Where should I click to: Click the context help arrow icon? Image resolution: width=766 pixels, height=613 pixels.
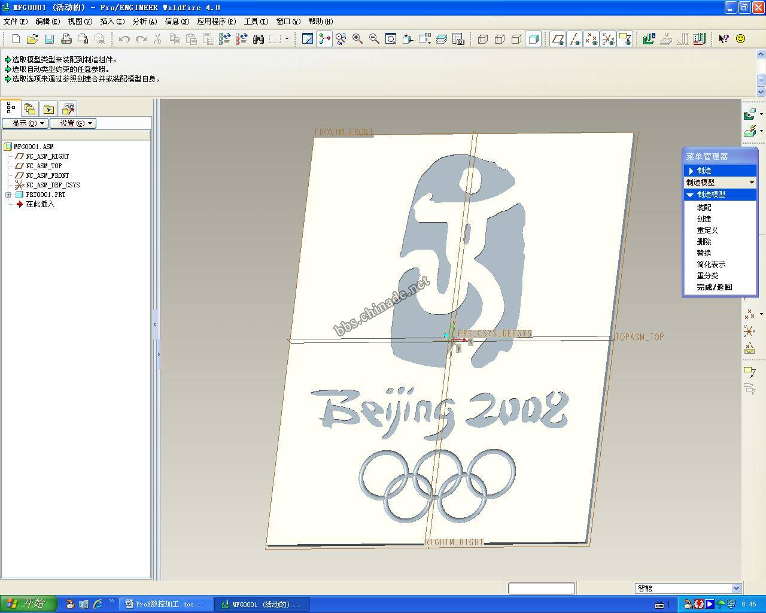pos(724,39)
